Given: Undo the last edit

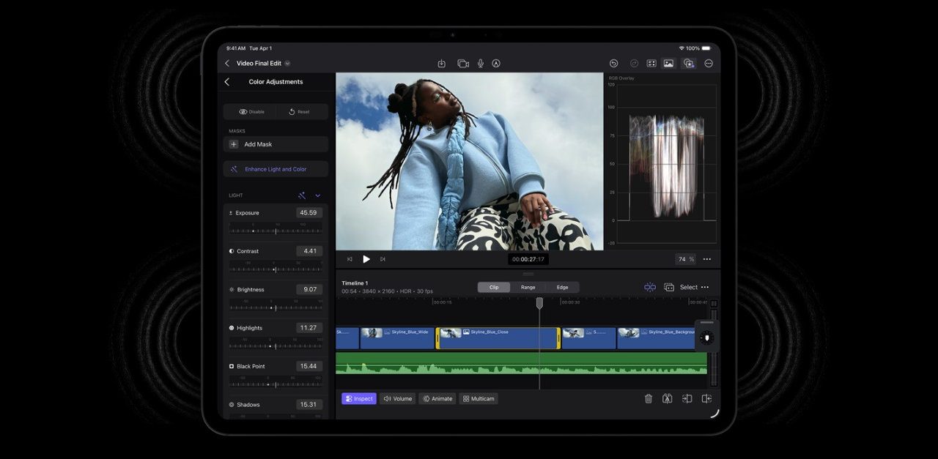Looking at the screenshot, I should [613, 63].
